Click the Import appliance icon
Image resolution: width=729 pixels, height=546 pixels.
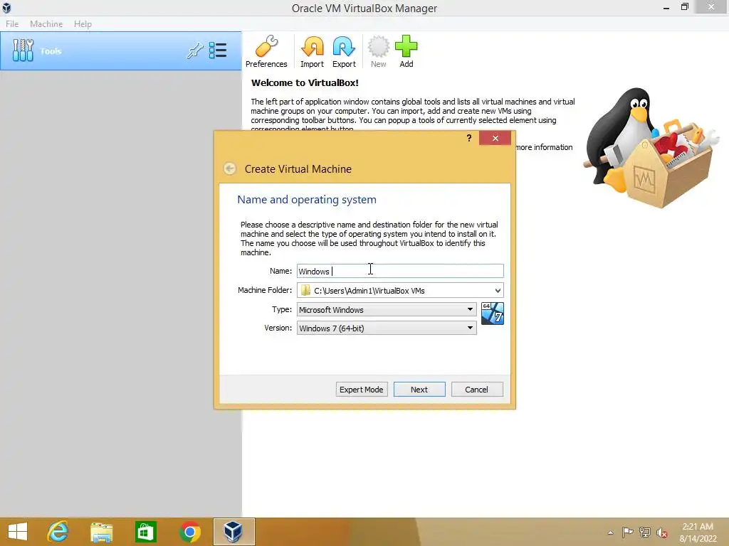coord(312,51)
